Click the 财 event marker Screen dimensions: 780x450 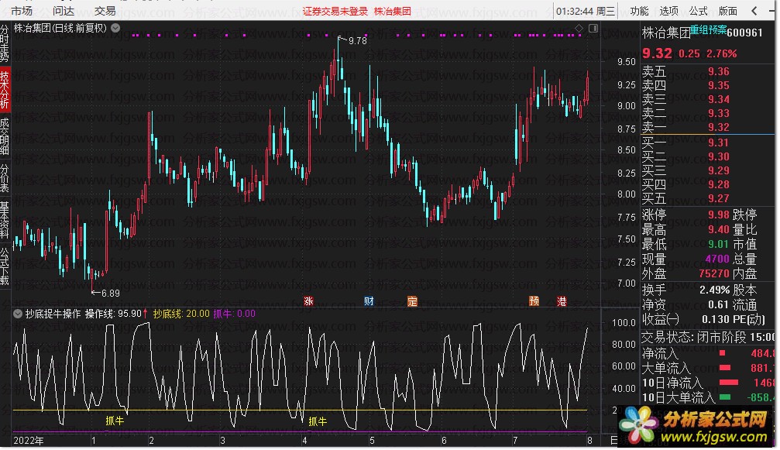[x=369, y=301]
